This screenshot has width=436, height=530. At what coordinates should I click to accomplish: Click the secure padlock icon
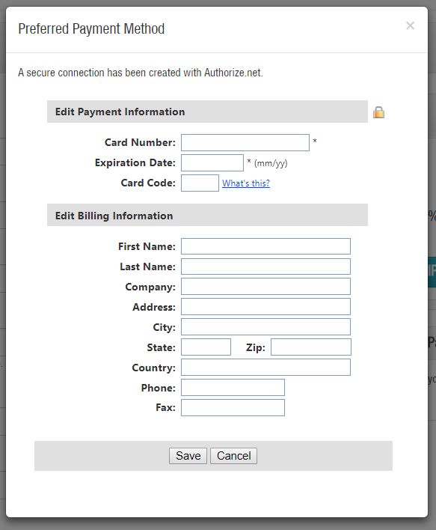(378, 112)
